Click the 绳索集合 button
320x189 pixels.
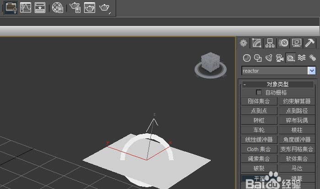coord(259,159)
